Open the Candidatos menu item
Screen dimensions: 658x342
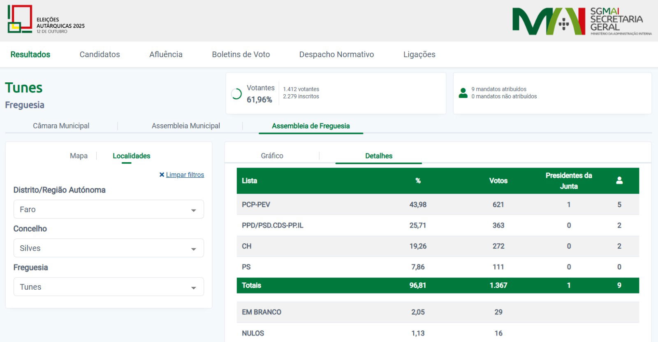tap(100, 54)
